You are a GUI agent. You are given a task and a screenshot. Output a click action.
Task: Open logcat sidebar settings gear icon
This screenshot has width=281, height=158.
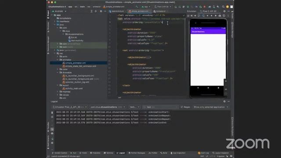52,143
